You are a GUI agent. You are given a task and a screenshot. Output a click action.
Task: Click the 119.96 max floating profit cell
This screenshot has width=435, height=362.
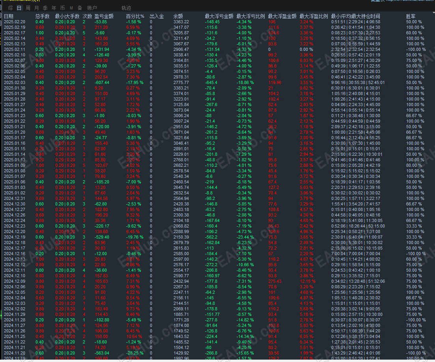click(275, 83)
